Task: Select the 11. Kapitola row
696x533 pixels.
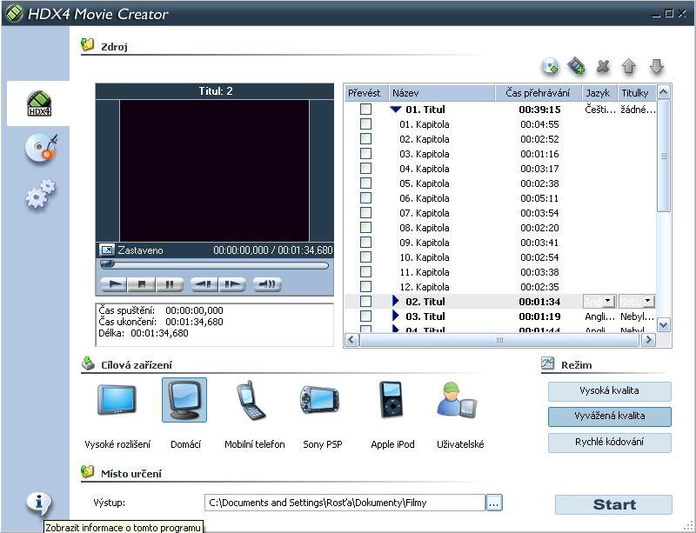Action: (500, 272)
